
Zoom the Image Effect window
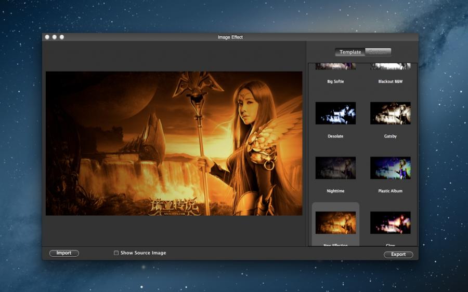(62, 37)
